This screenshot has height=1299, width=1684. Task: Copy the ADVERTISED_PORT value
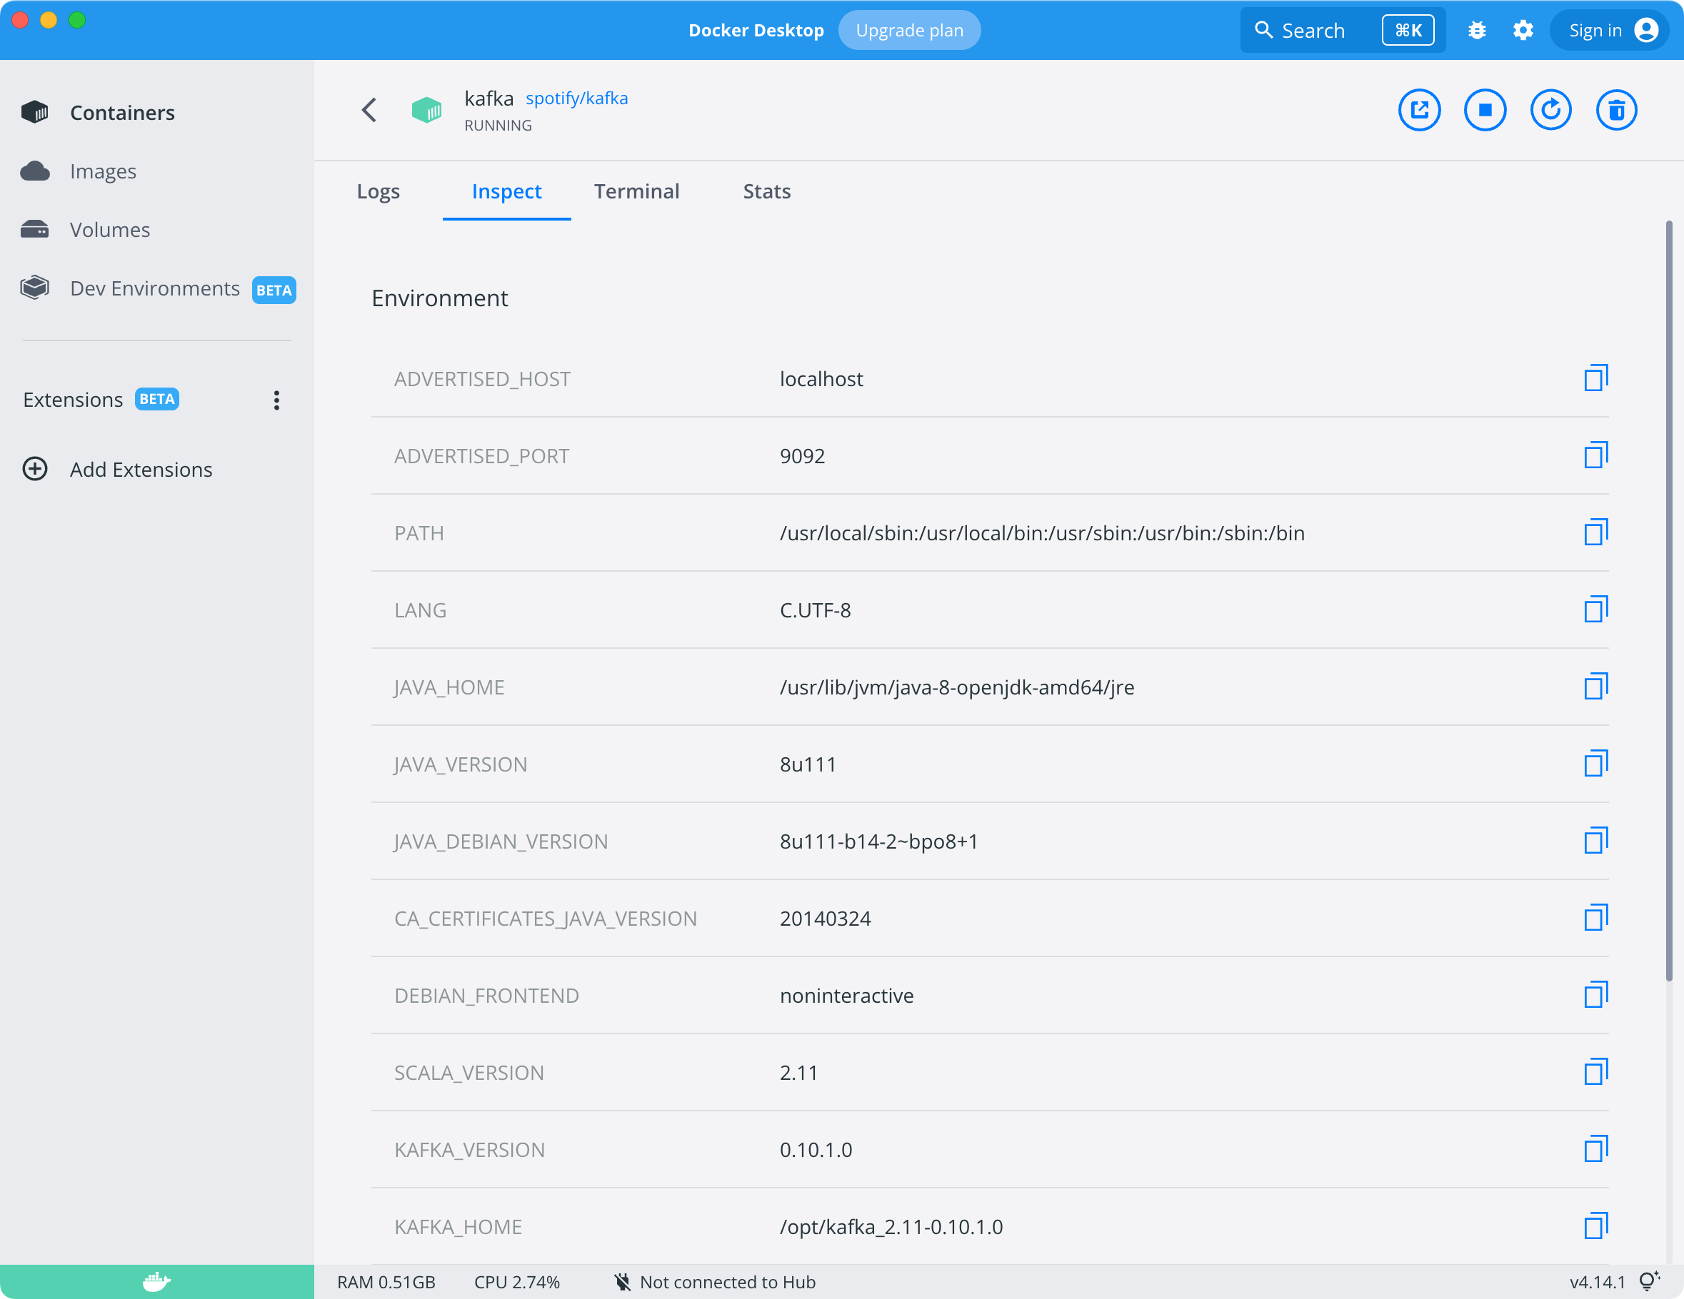(1597, 455)
